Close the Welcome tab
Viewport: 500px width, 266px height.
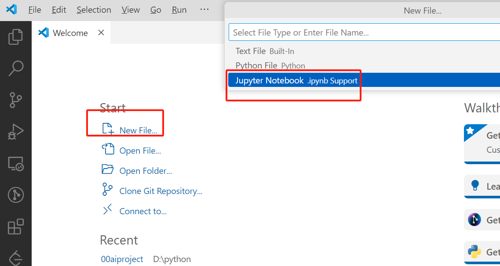coord(101,33)
